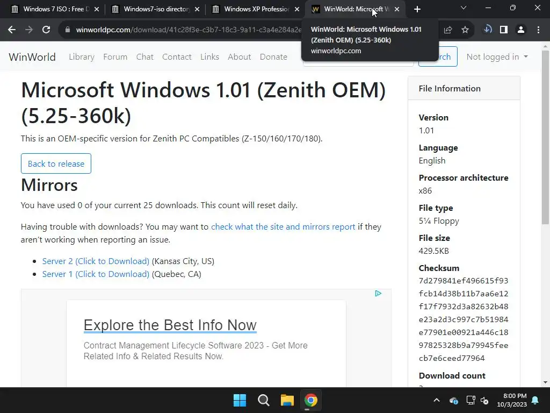Close the Windows 7 ISO tab

point(97,9)
